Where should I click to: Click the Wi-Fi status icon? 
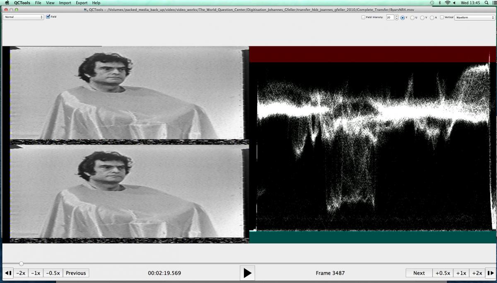tap(447, 3)
